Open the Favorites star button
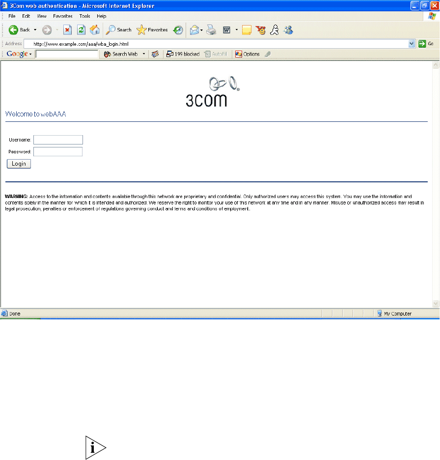 click(152, 29)
